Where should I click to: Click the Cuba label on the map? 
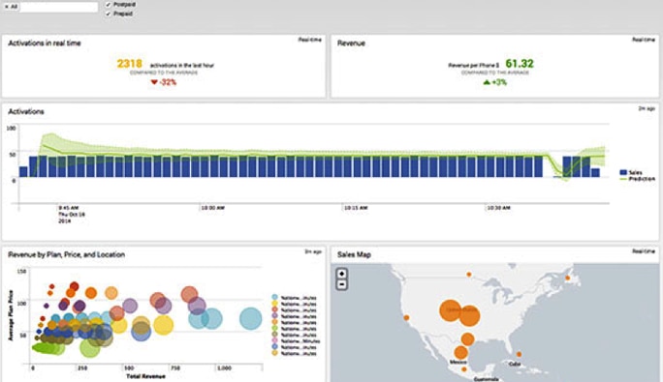[x=515, y=364]
